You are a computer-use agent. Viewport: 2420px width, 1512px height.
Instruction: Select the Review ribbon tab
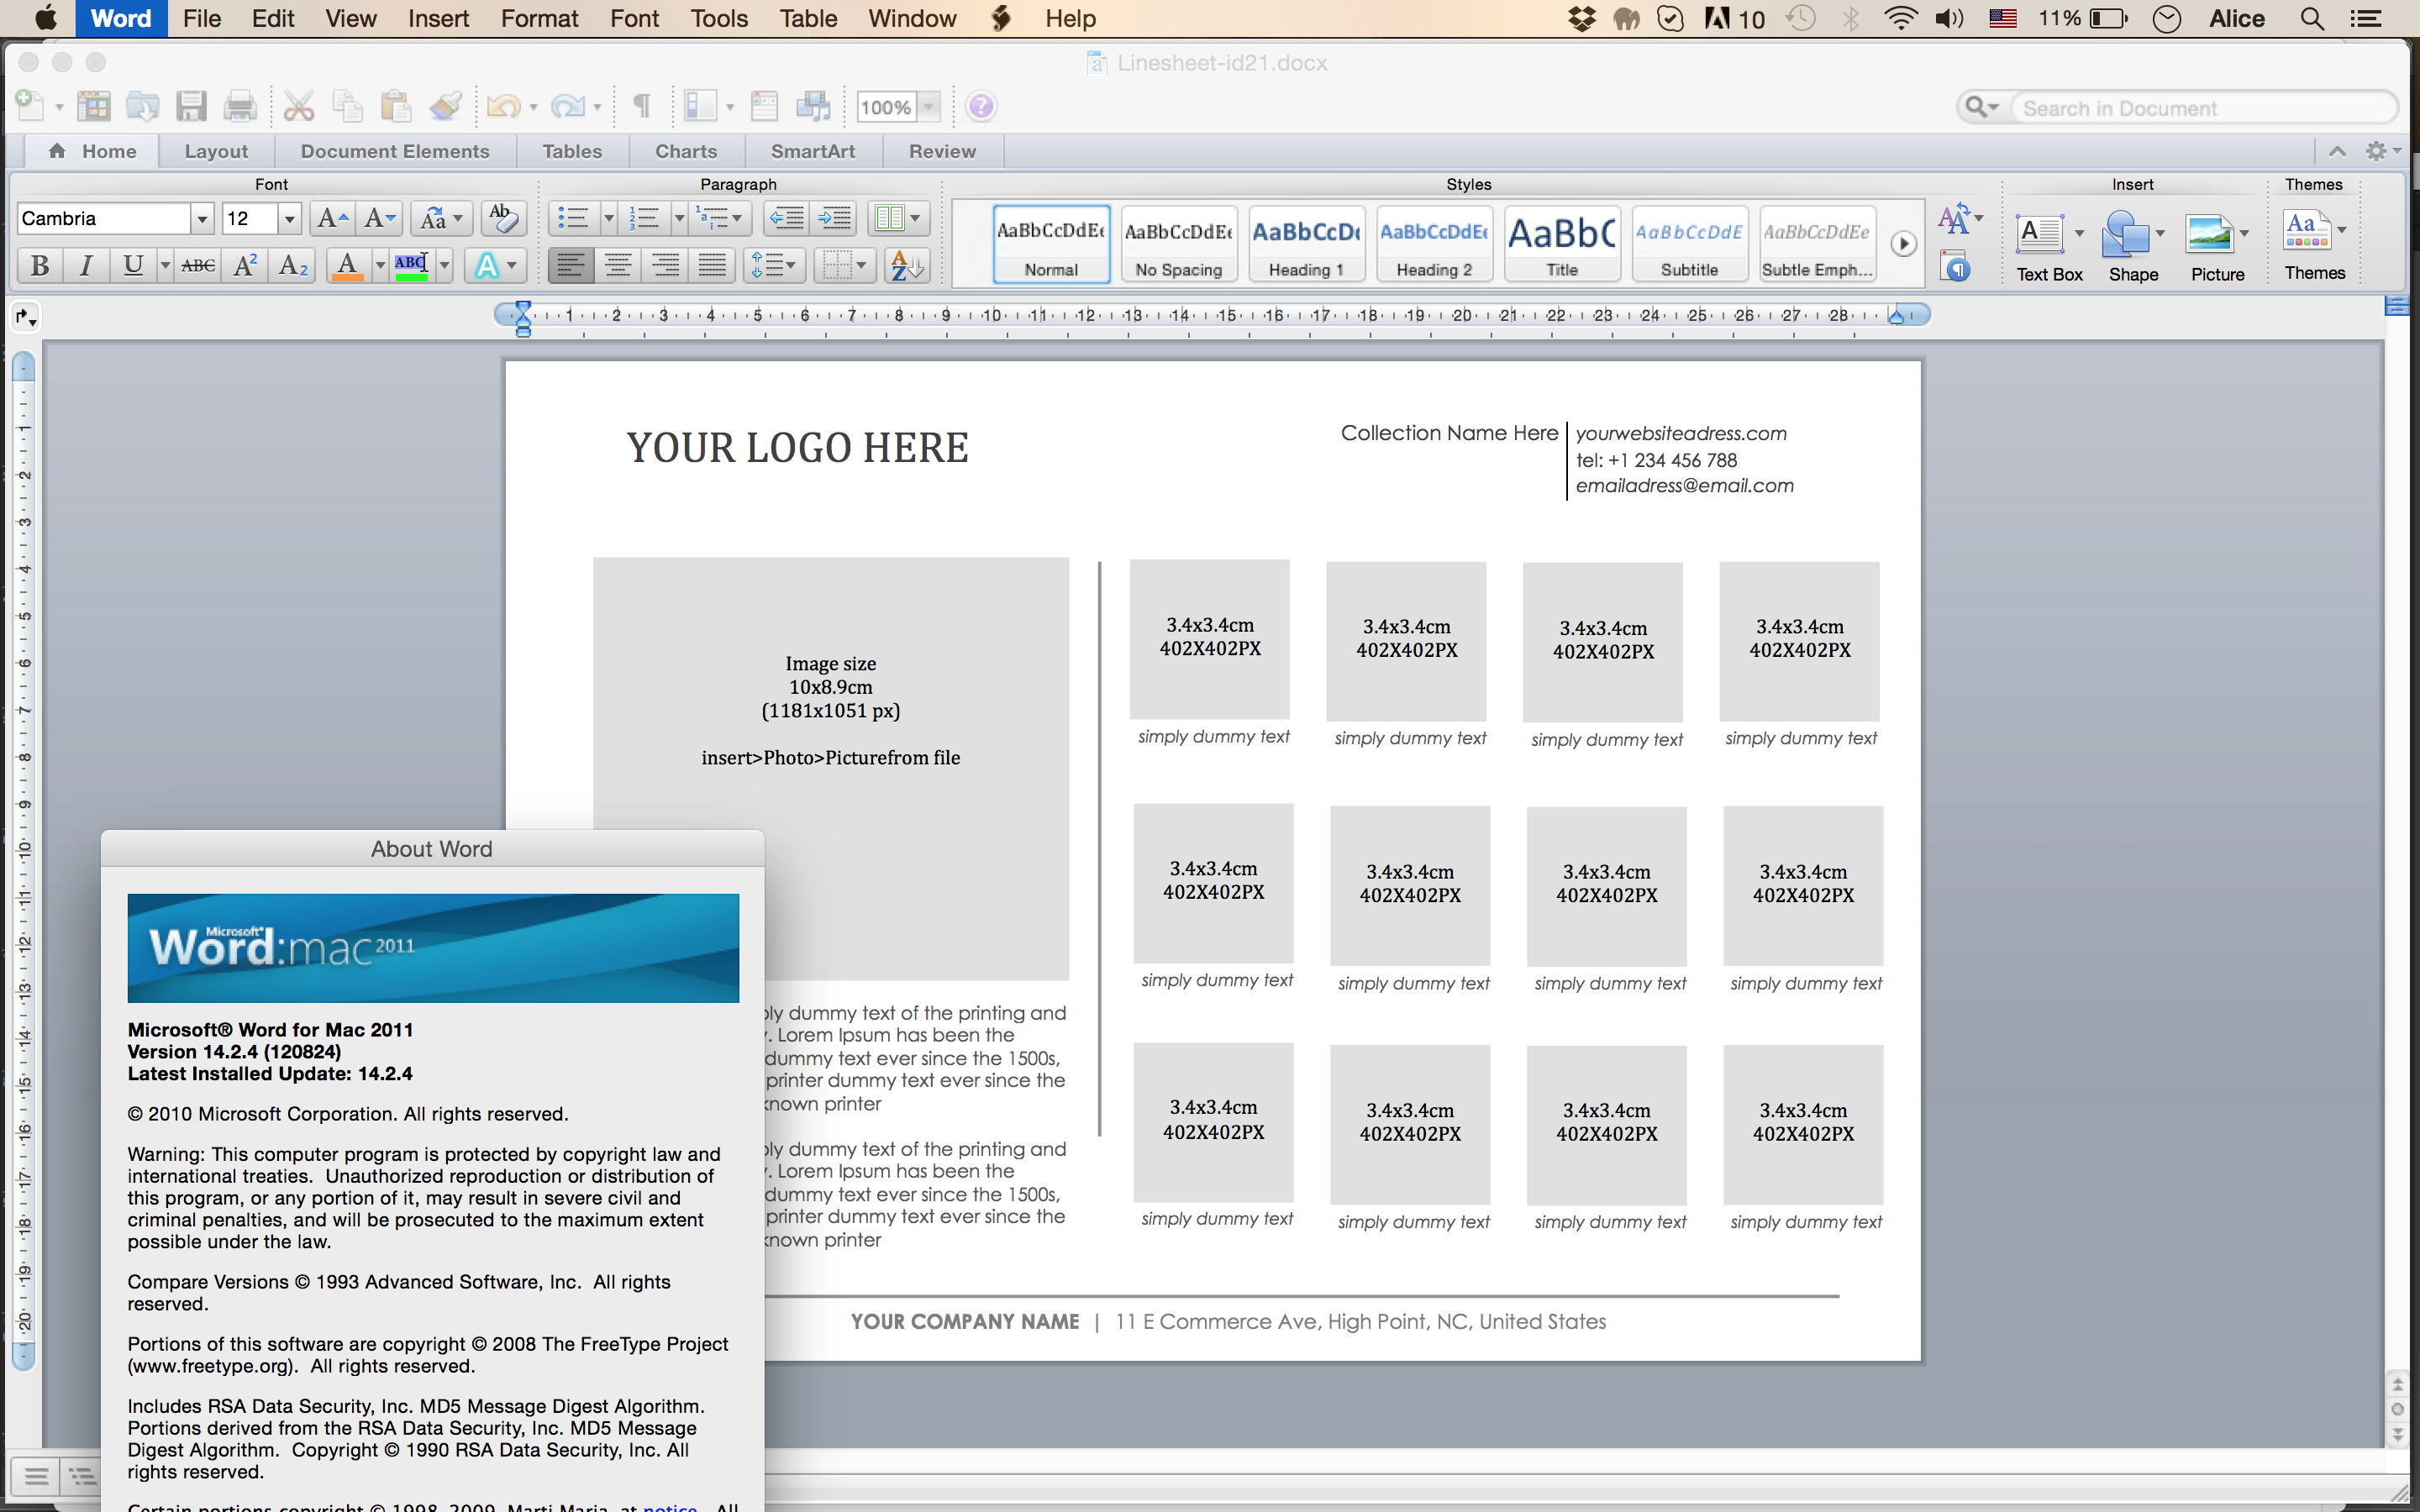(x=941, y=150)
